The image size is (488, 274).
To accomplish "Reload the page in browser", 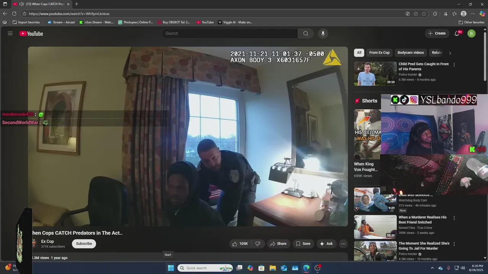I will (x=14, y=14).
